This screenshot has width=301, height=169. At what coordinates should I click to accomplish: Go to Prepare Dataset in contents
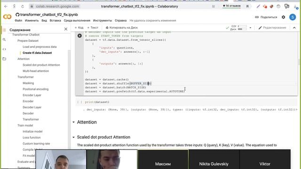point(28,41)
